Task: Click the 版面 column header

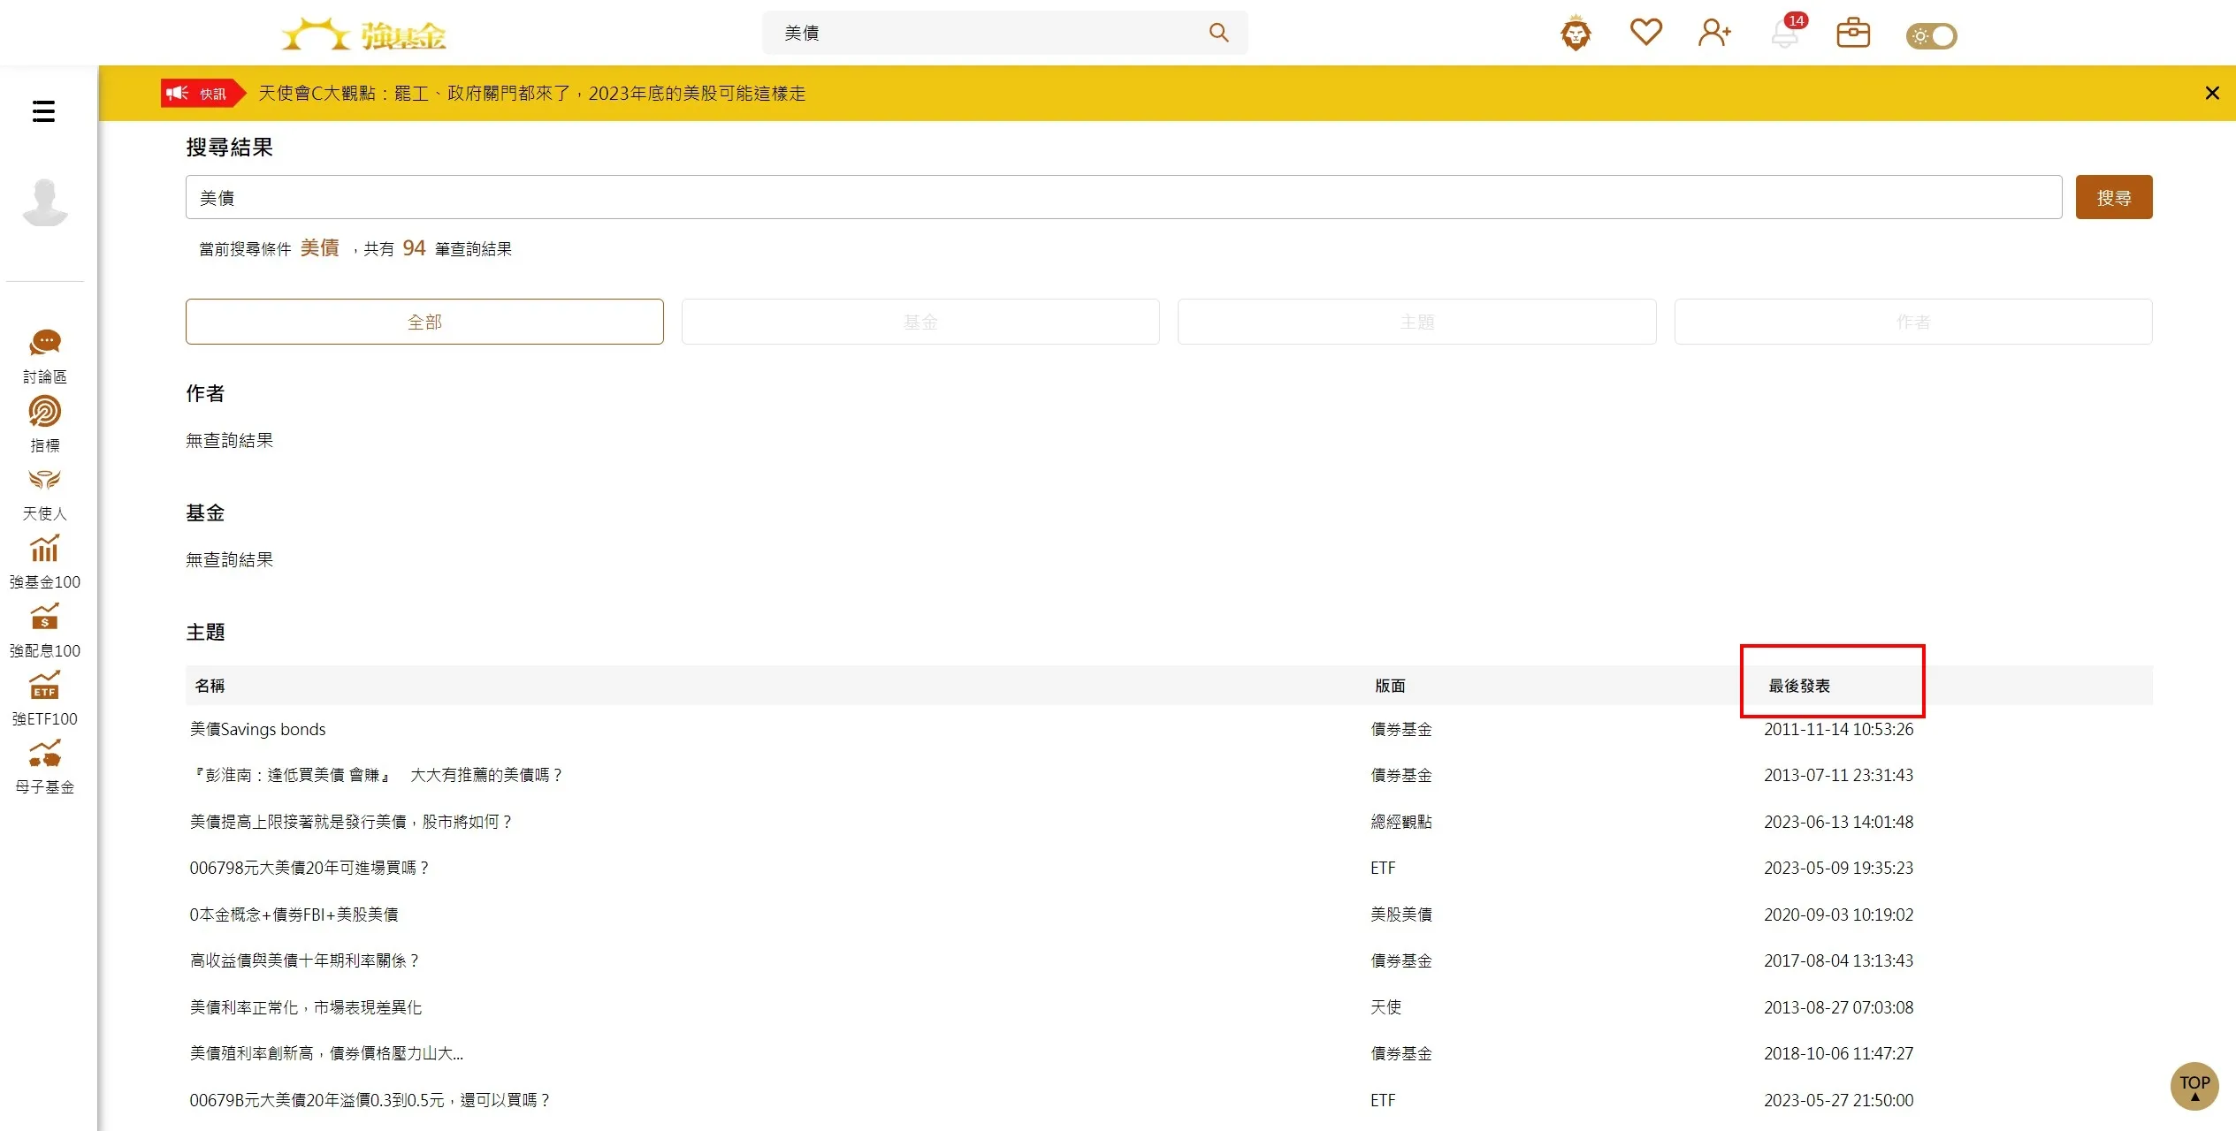Action: pos(1390,686)
